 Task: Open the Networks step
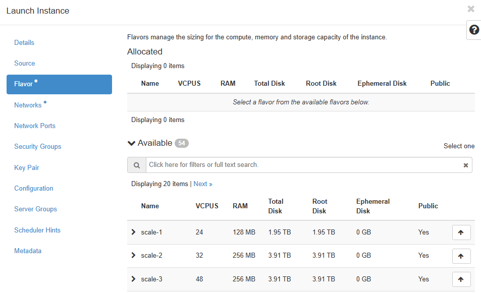(x=28, y=105)
